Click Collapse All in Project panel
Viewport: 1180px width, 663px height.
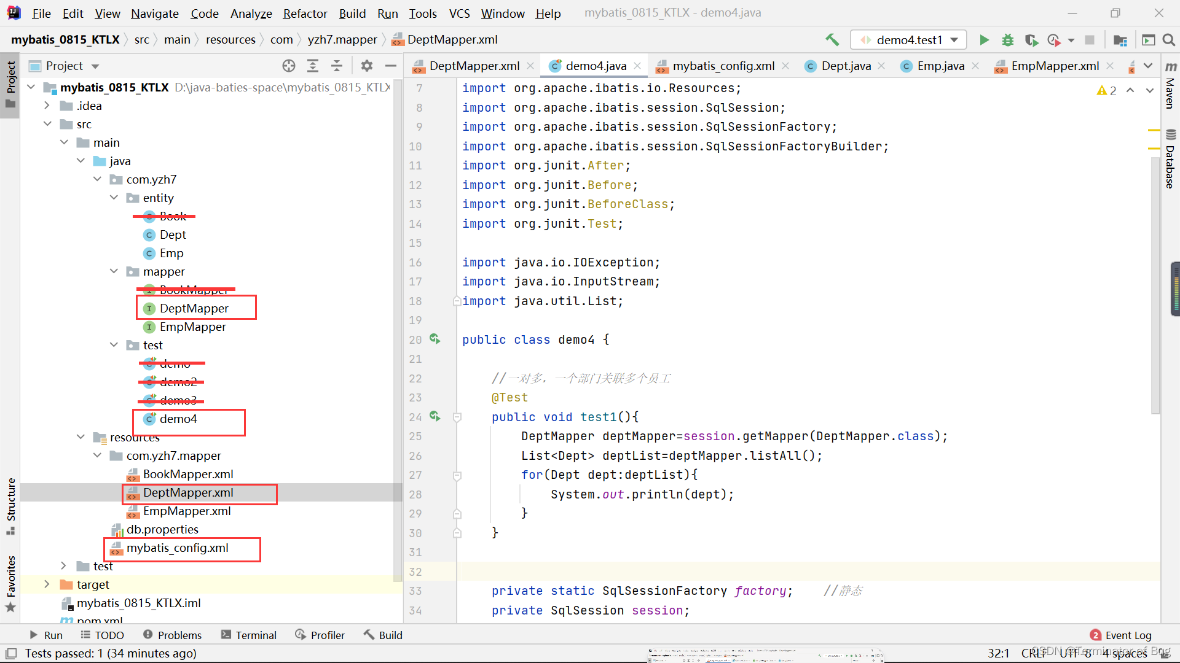coord(337,66)
